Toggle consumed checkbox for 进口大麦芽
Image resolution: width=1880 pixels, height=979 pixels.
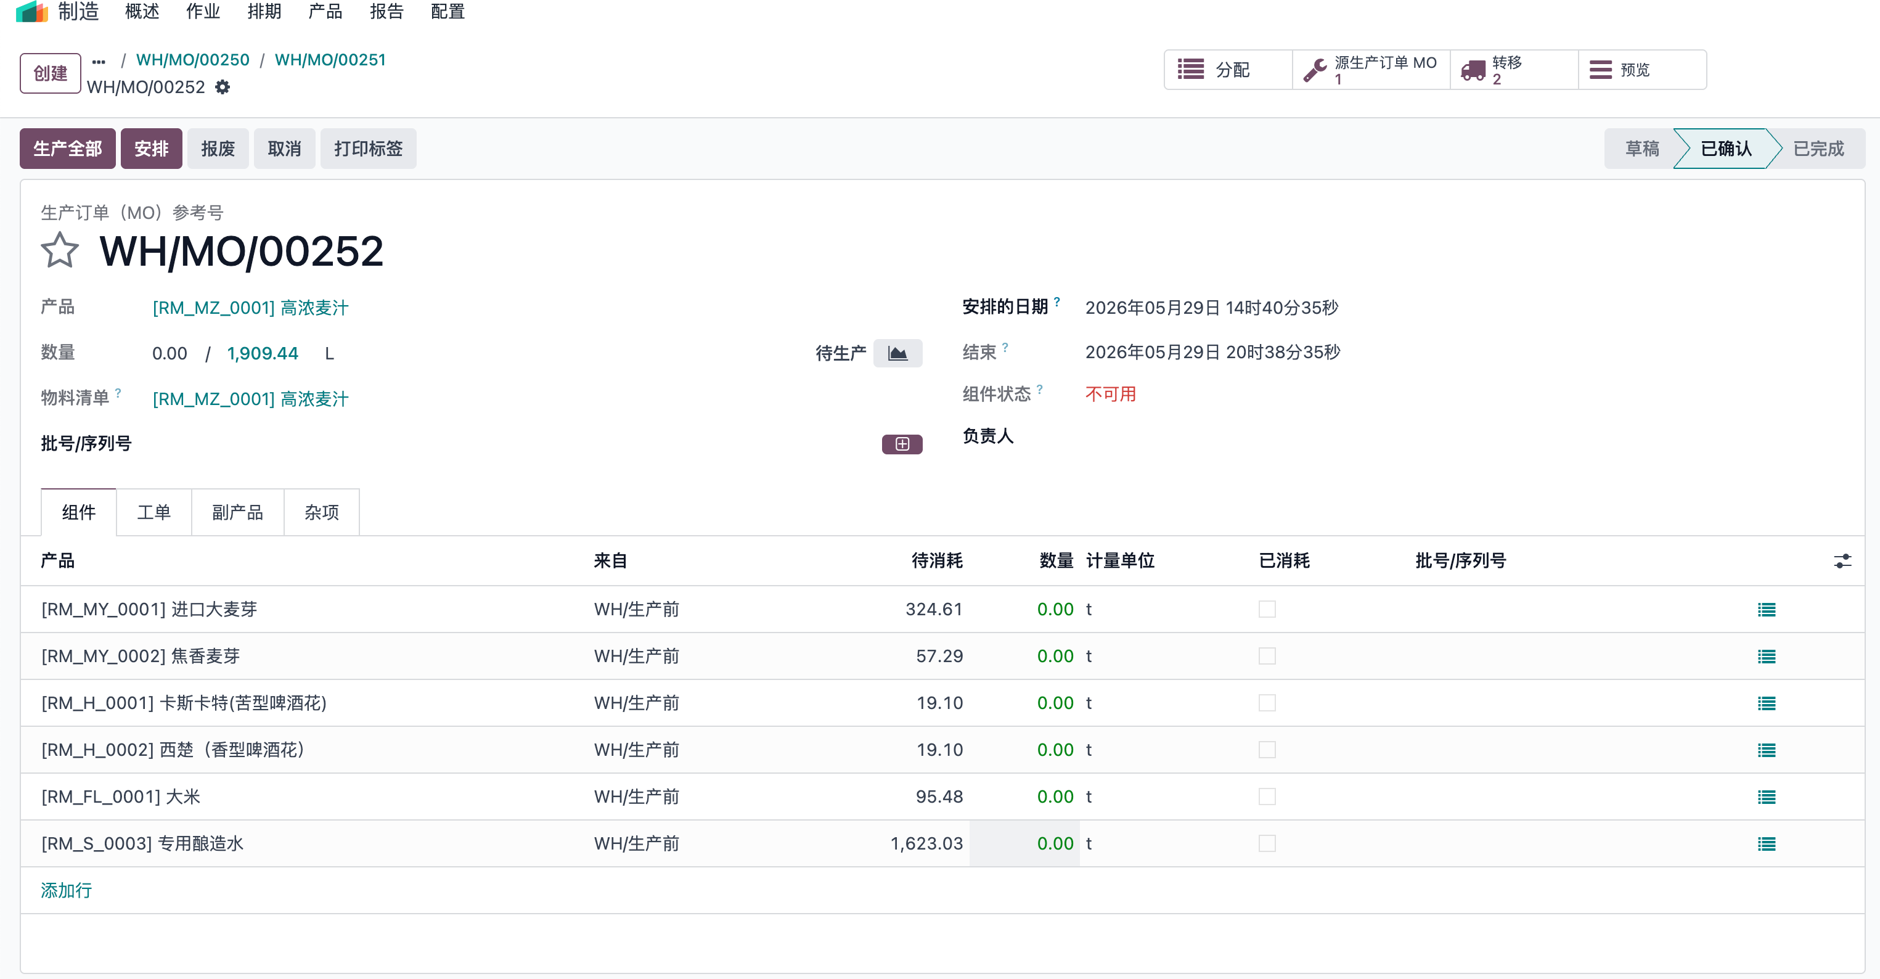(1267, 609)
